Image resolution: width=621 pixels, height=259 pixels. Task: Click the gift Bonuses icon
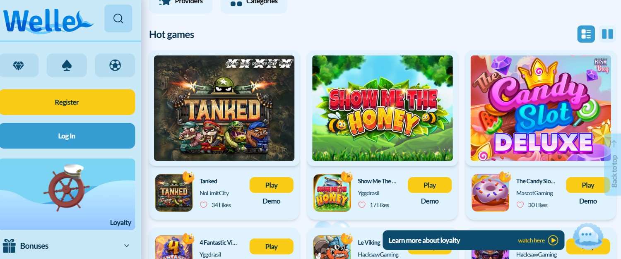tap(9, 246)
